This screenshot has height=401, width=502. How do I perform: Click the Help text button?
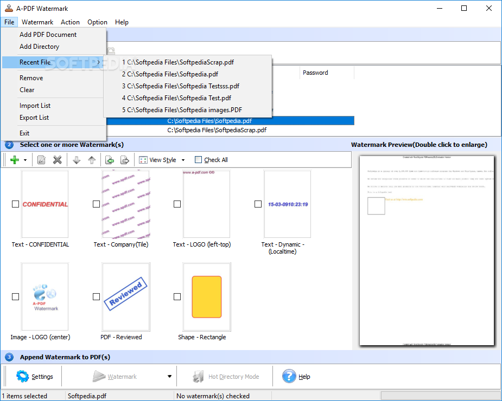304,377
